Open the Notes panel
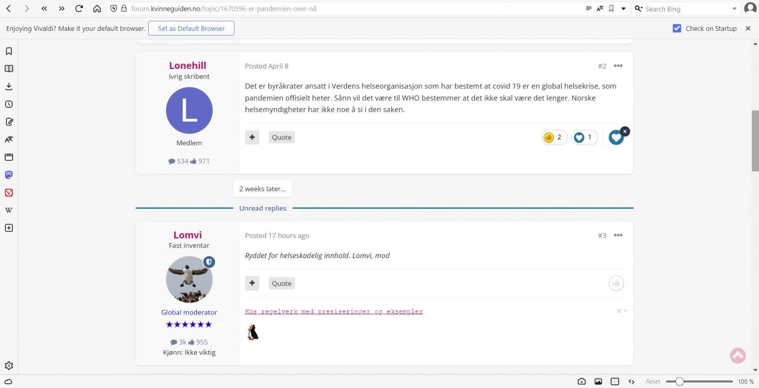759x388 pixels. point(9,122)
